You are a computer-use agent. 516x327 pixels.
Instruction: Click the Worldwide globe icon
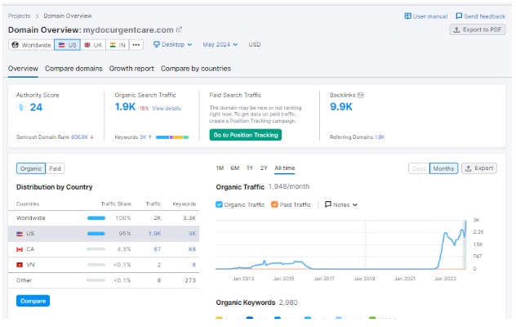[x=16, y=45]
